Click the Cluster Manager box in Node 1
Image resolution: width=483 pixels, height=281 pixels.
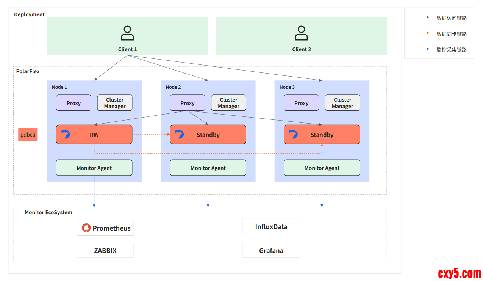115,103
